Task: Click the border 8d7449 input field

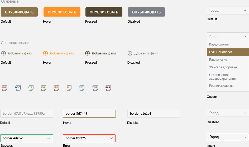Action: pos(89,114)
